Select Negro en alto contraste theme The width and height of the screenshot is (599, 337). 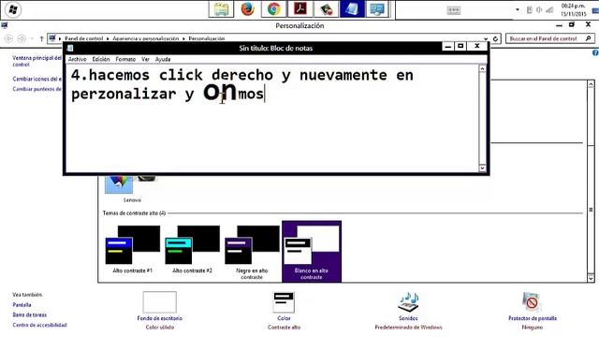click(252, 252)
